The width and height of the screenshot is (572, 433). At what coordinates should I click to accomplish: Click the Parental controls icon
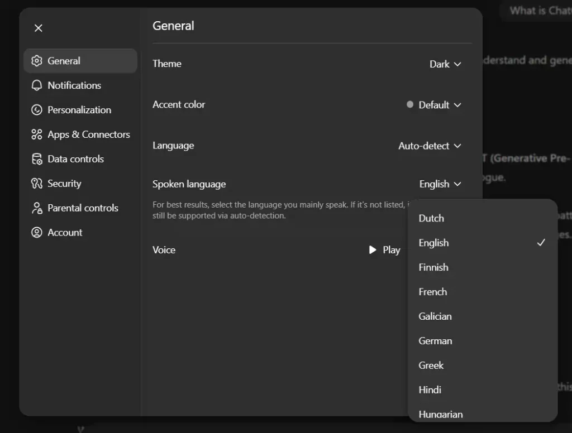coord(37,208)
